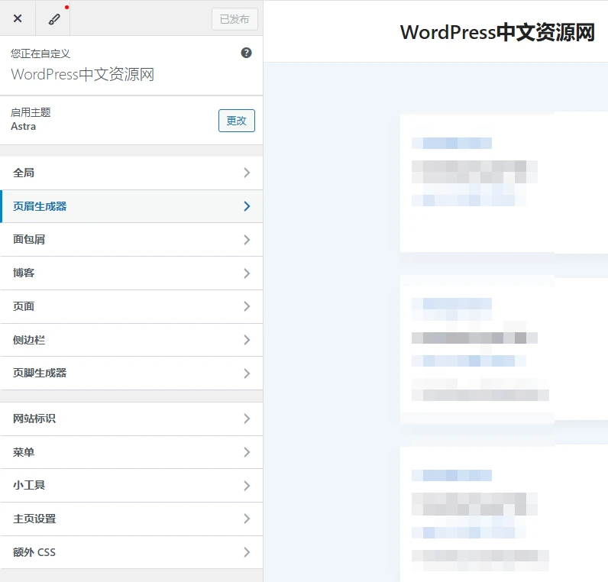Click the help question mark icon
The width and height of the screenshot is (608, 582).
[x=246, y=53]
